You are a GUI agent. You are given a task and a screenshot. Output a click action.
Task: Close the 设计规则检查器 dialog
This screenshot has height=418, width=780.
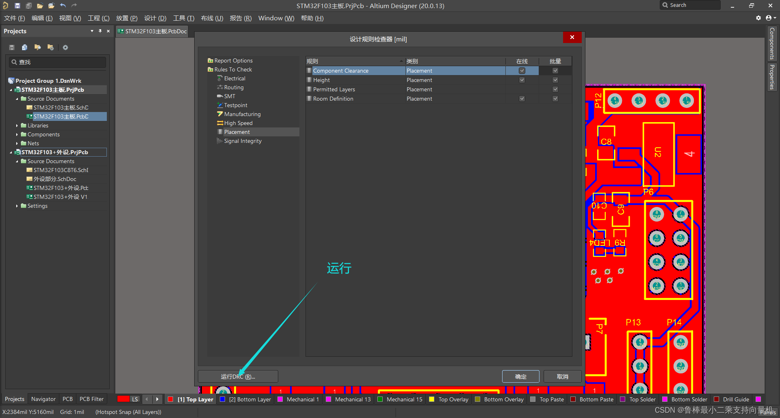pyautogui.click(x=572, y=37)
